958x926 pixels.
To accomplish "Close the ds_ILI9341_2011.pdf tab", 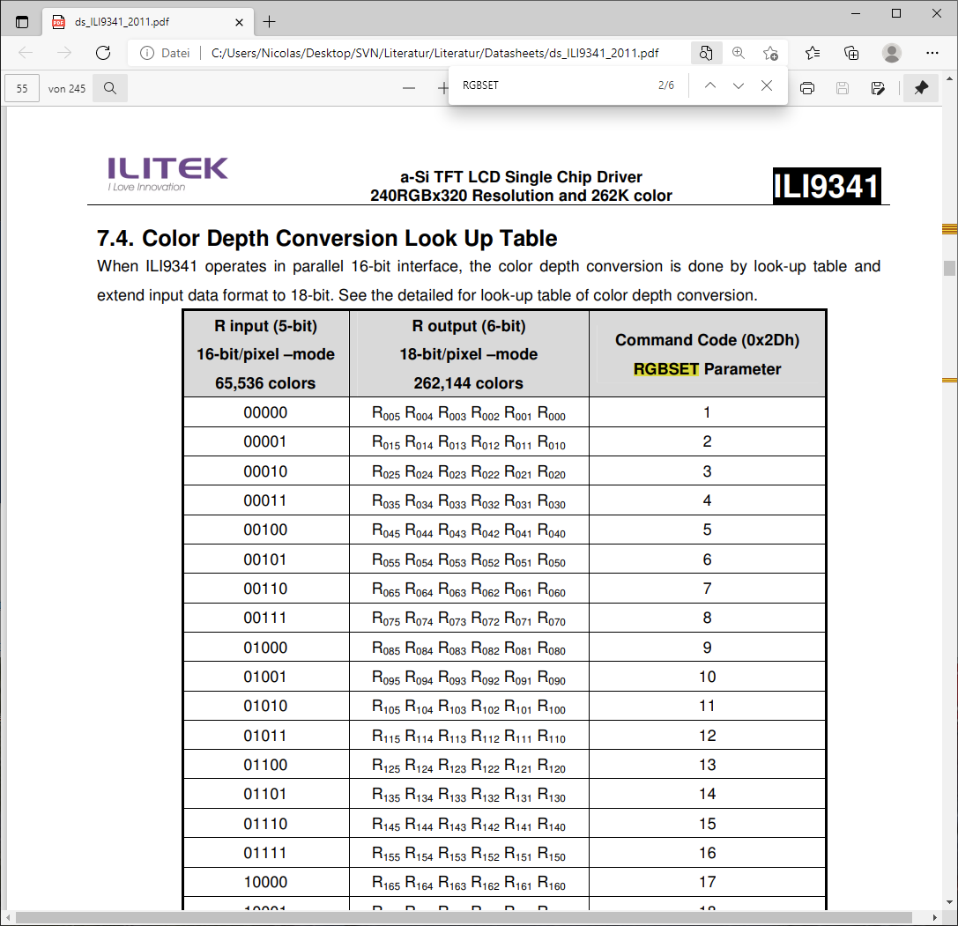I will click(x=239, y=22).
